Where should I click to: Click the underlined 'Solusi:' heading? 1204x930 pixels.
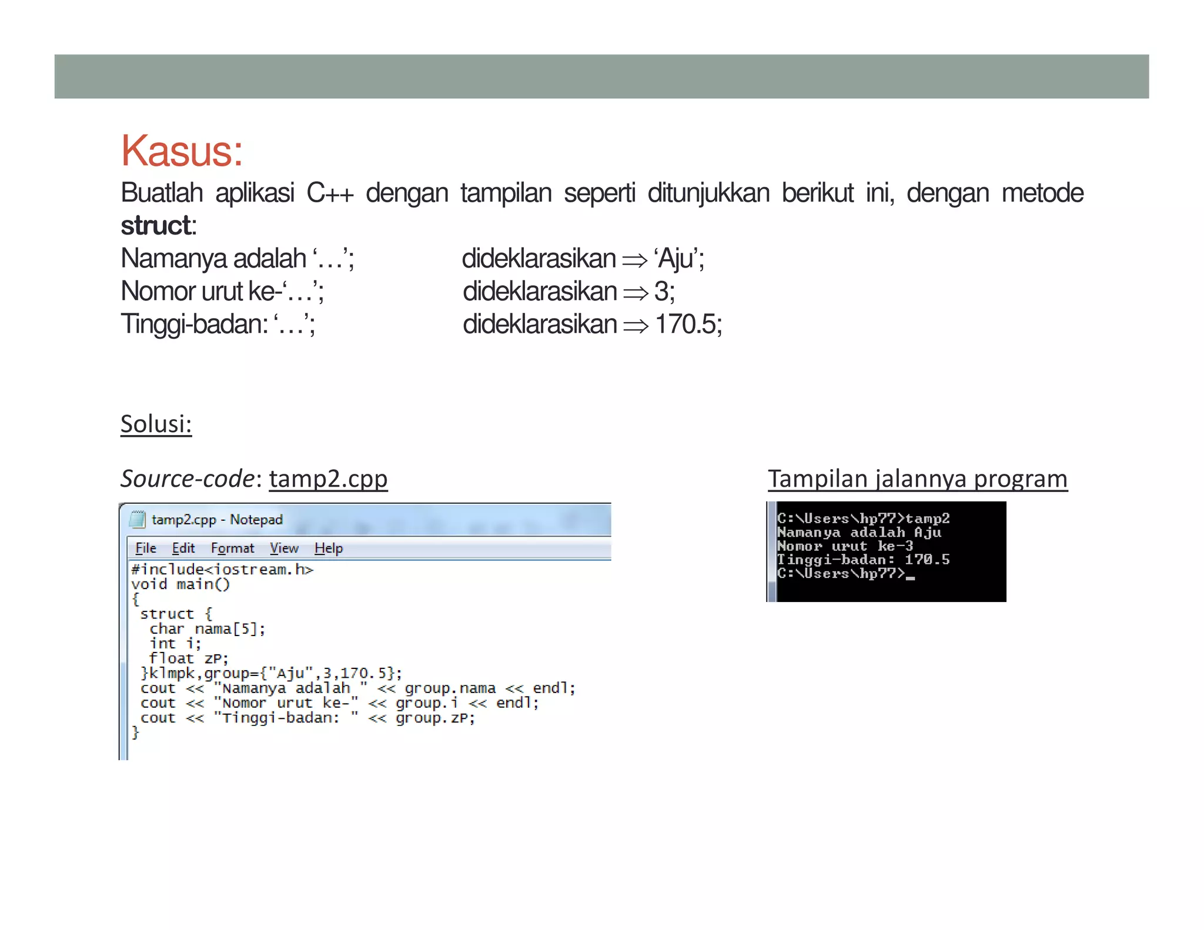coord(156,424)
